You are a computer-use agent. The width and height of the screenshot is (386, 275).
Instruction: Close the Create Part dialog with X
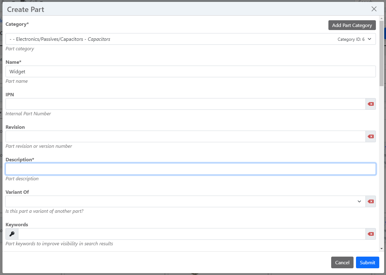pos(374,9)
